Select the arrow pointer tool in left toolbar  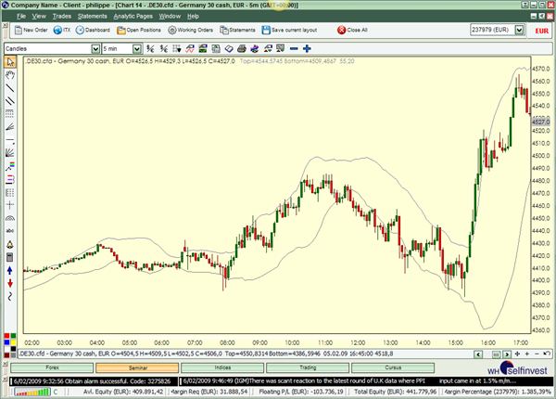click(x=10, y=62)
